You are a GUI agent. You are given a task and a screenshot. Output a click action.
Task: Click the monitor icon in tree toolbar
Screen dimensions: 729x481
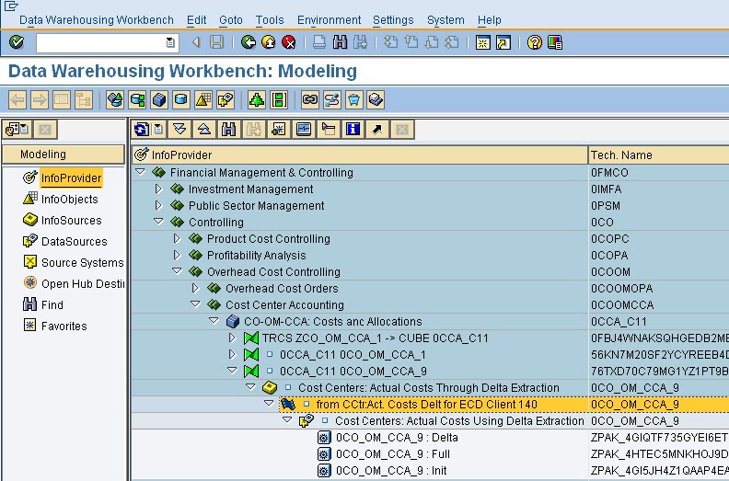click(x=304, y=129)
